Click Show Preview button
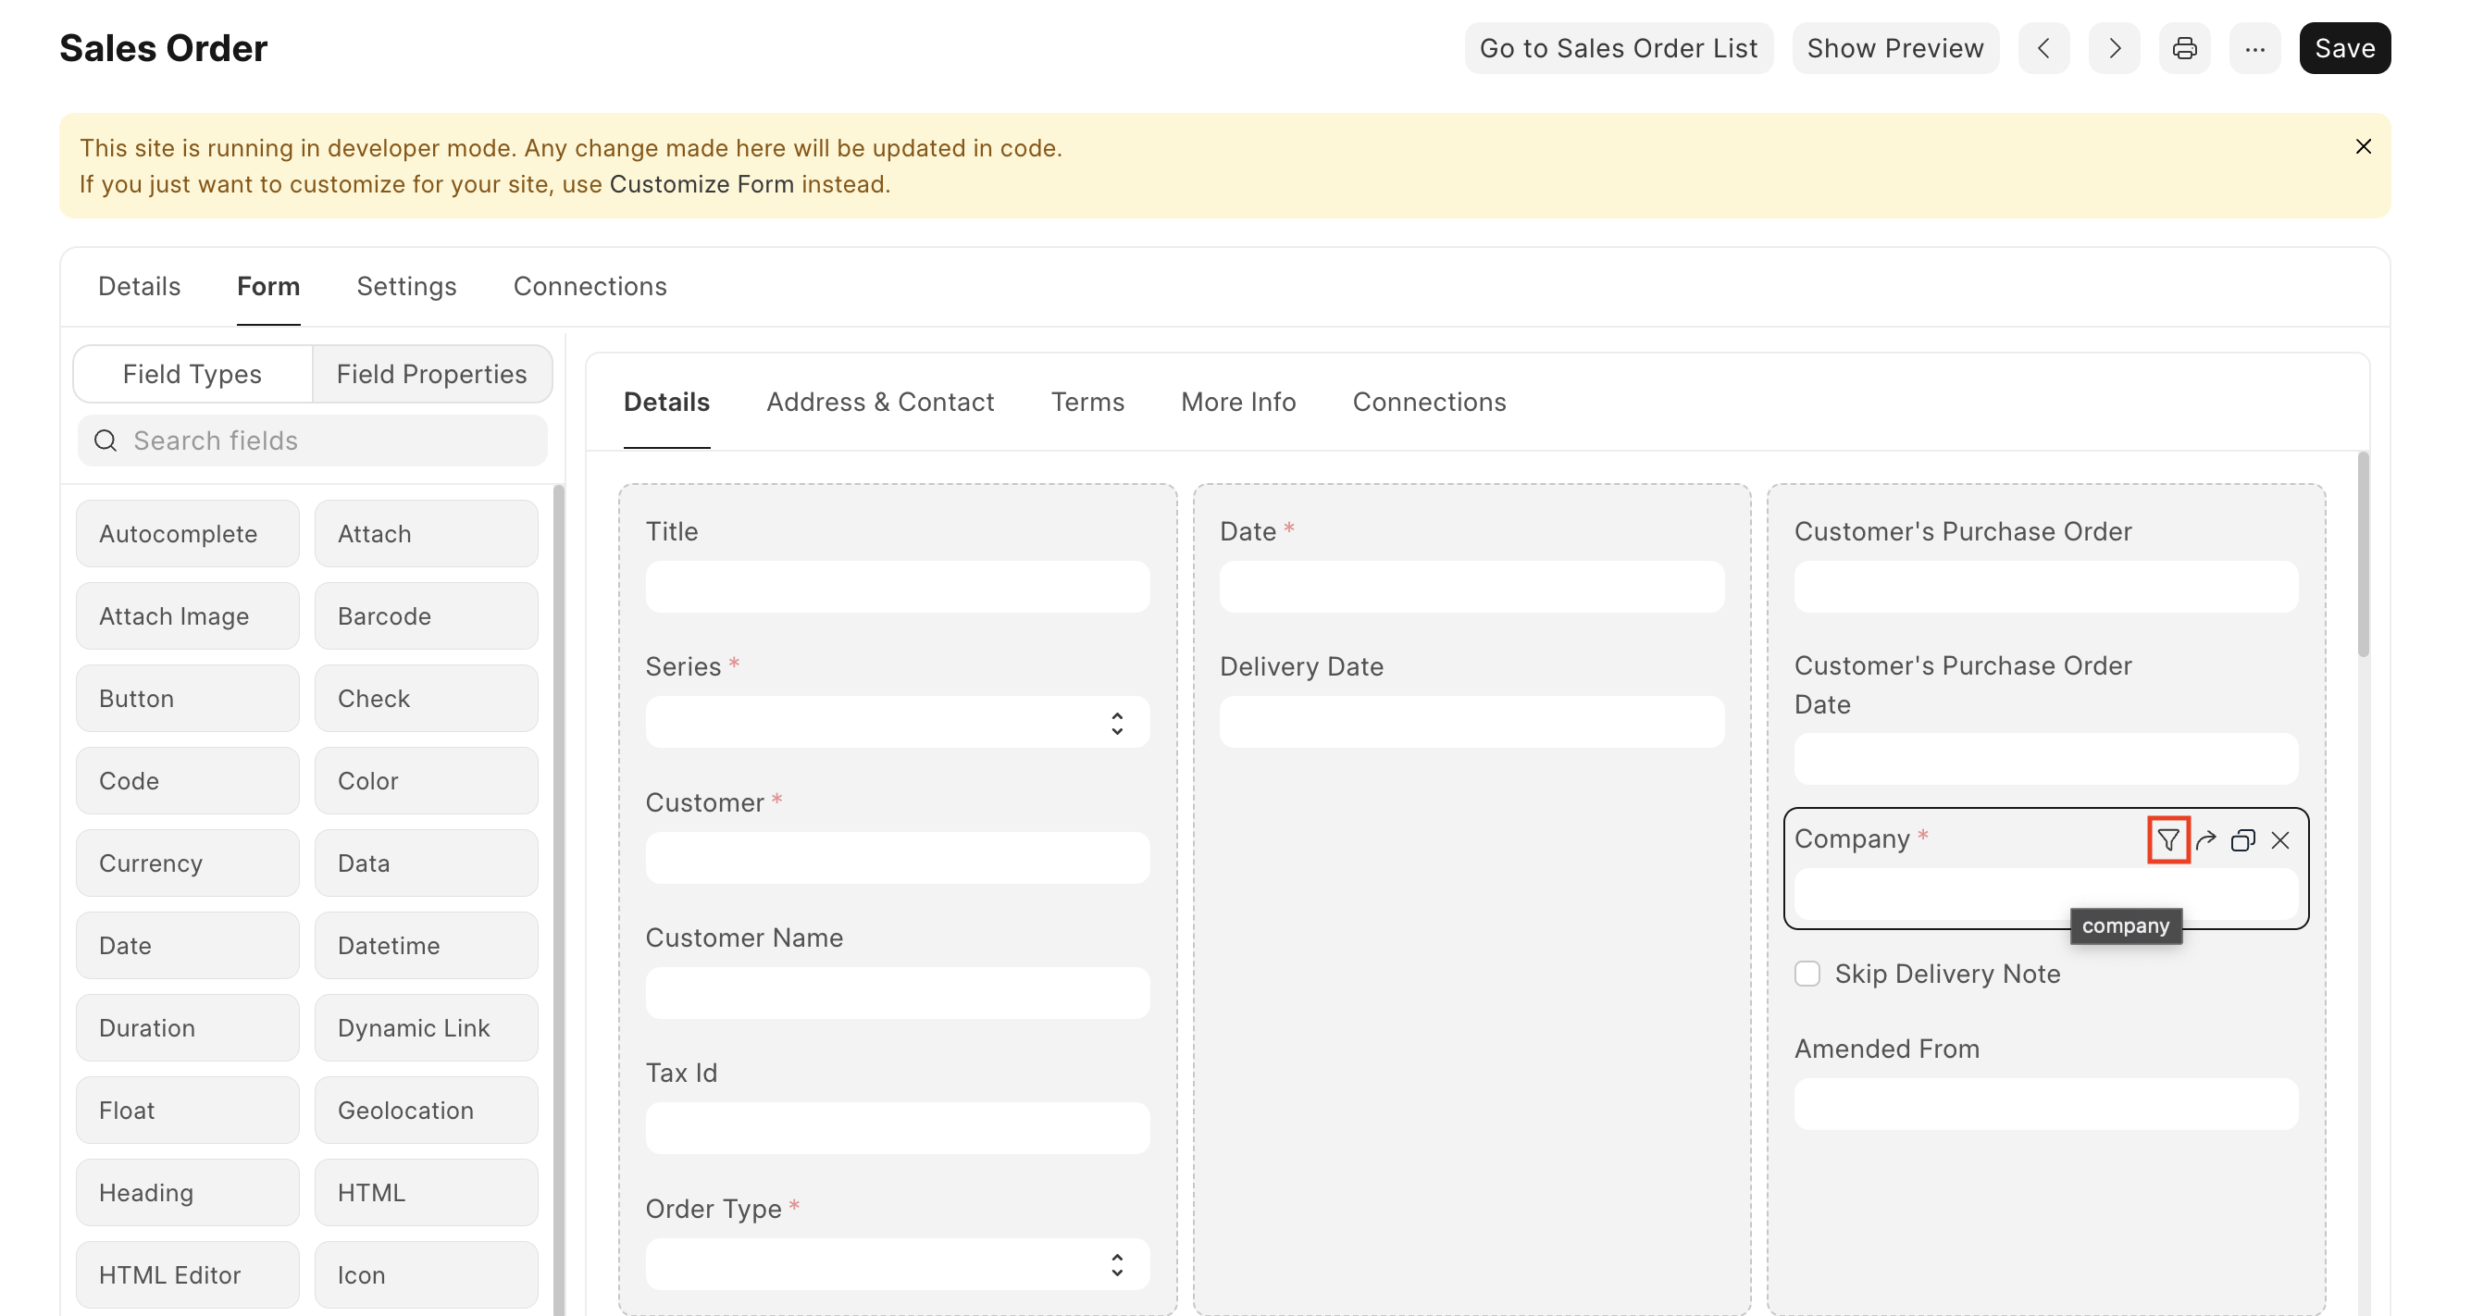This screenshot has width=2471, height=1316. pos(1894,48)
